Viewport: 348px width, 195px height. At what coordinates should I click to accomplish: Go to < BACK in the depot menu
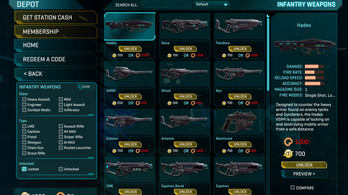click(55, 74)
